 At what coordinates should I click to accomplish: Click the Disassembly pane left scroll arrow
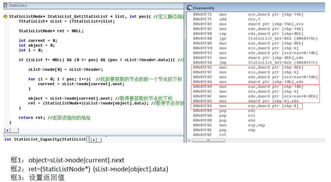coord(189,141)
